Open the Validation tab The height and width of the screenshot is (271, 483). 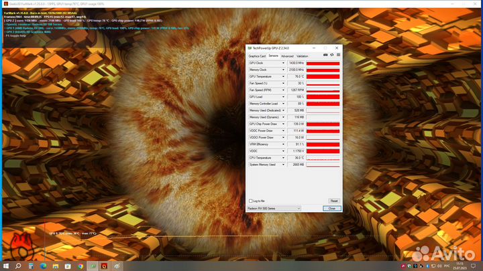302,56
